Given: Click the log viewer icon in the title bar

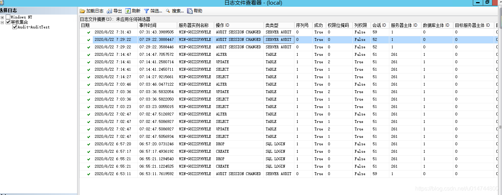Looking at the screenshot, I should click(x=2, y=3).
